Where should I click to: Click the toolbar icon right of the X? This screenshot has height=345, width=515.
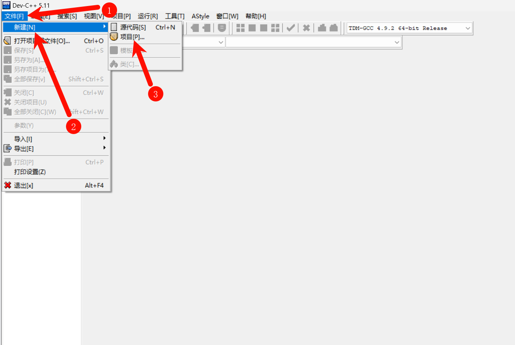[x=322, y=28]
